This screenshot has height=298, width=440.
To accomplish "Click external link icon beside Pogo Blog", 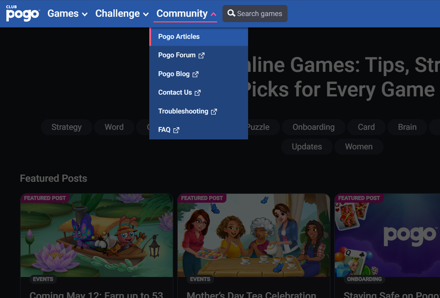I will (x=196, y=74).
